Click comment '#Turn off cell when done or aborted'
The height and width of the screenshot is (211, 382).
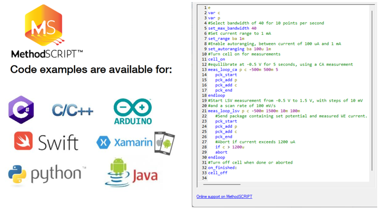[x=250, y=162]
